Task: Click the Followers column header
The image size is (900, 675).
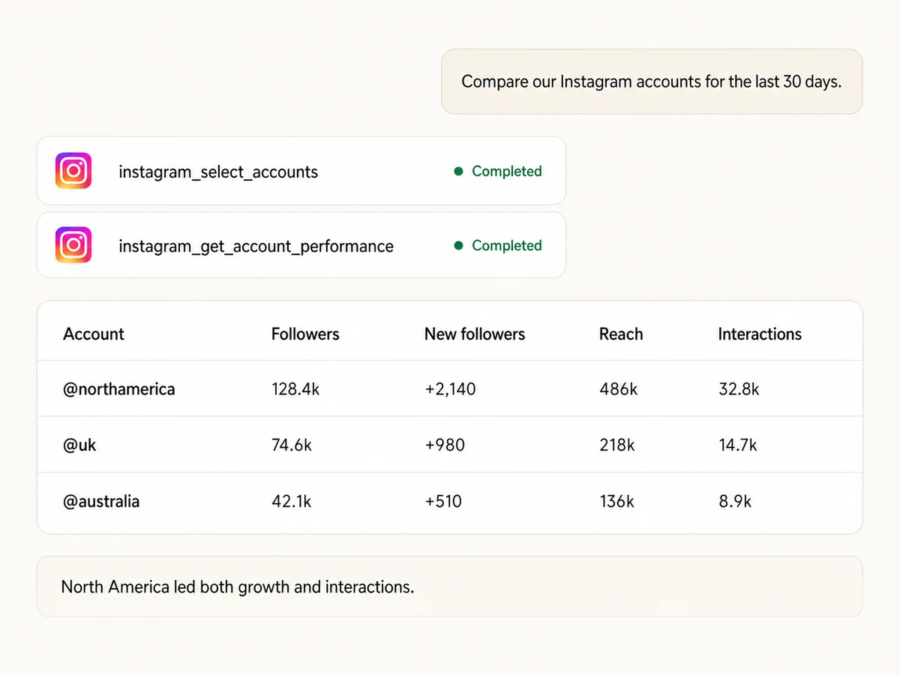Action: [x=305, y=334]
